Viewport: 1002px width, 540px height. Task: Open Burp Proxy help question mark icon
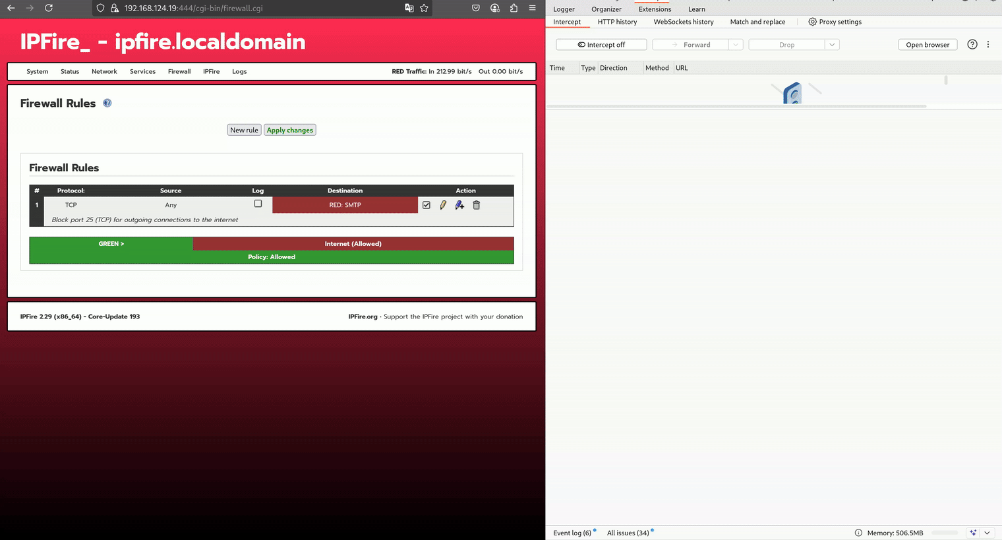point(972,44)
